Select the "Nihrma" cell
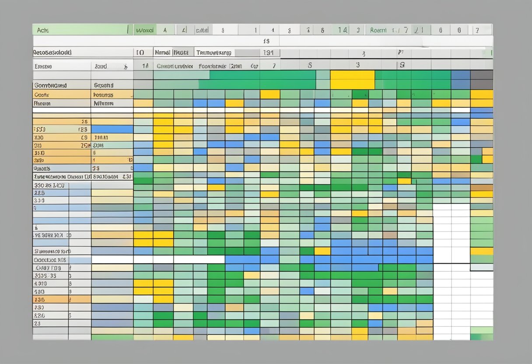 click(112, 104)
